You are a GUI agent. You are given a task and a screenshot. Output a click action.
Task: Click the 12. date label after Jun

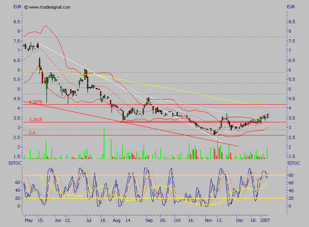68,220
